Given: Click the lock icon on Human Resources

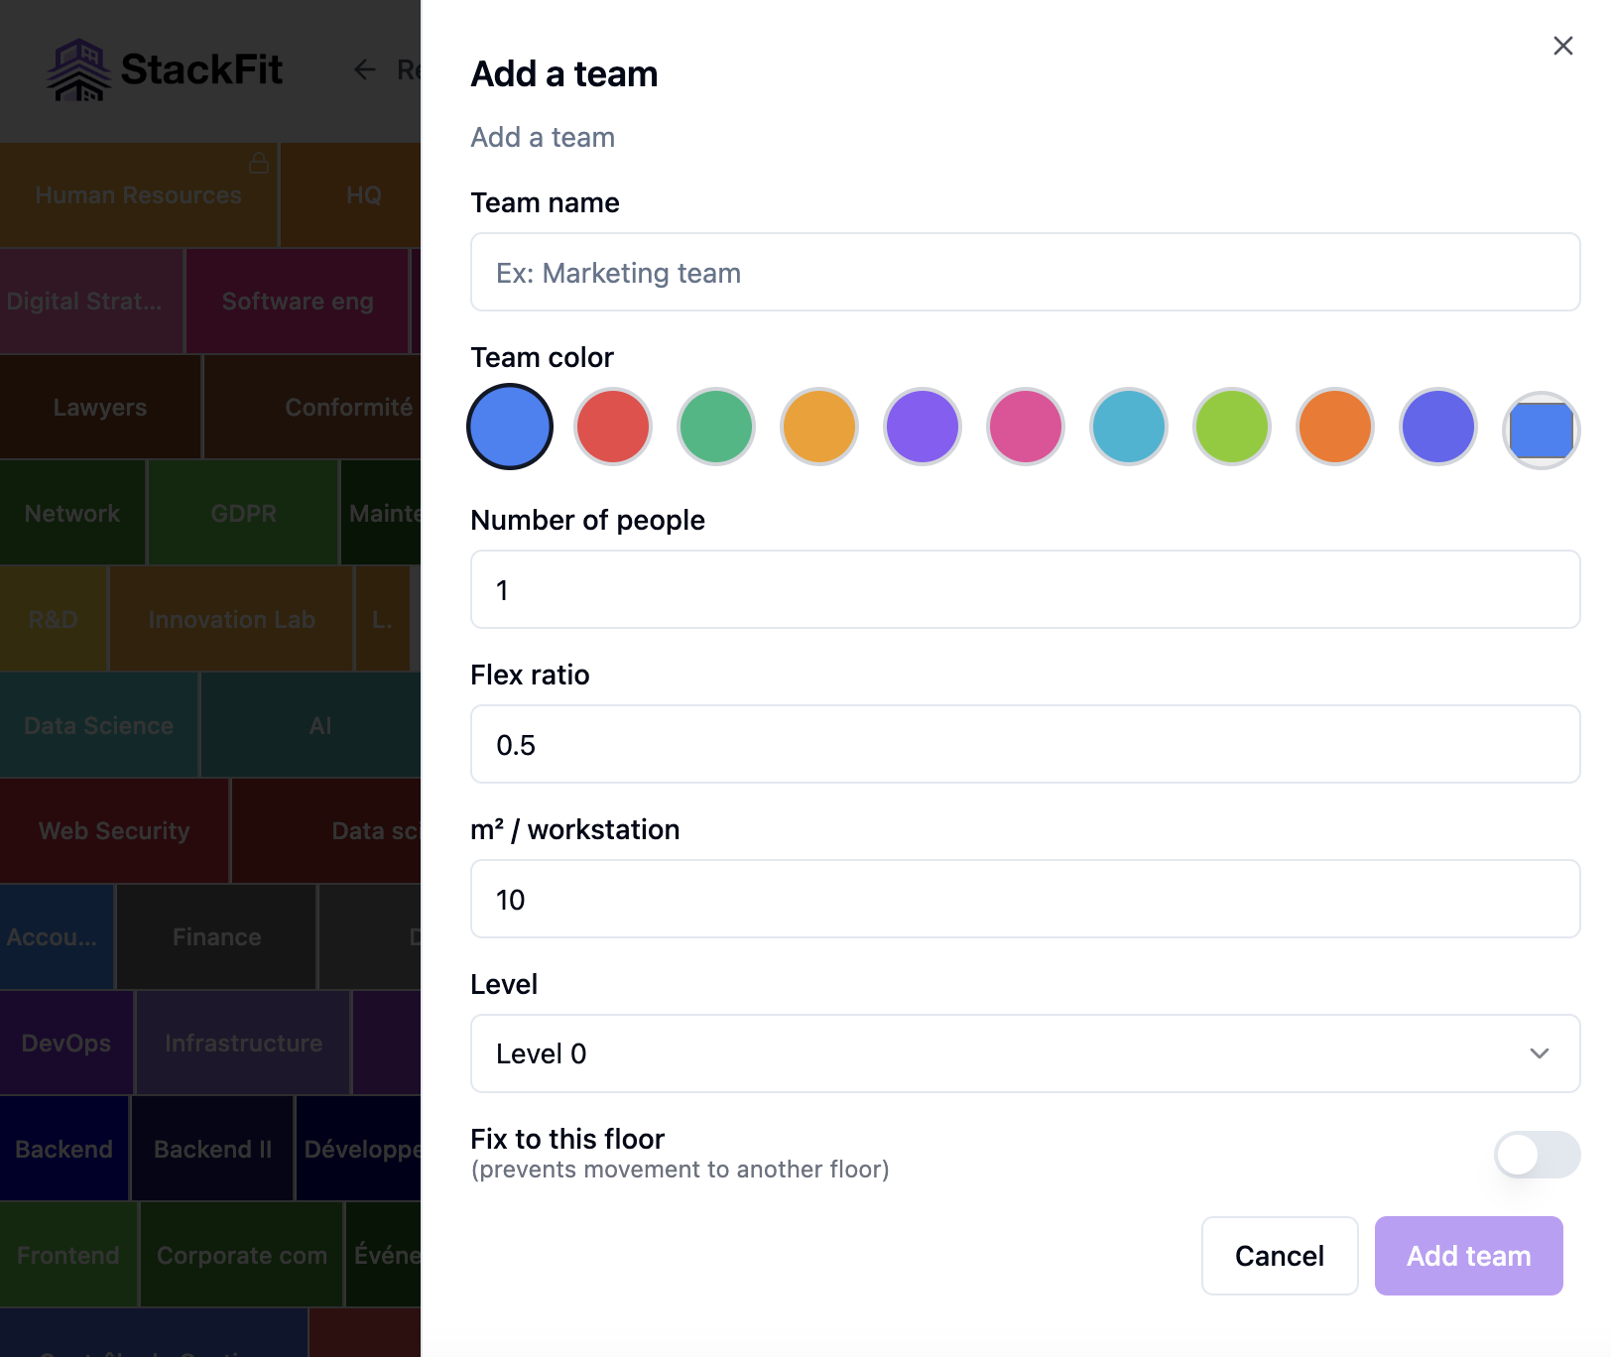Looking at the screenshot, I should pyautogui.click(x=259, y=163).
